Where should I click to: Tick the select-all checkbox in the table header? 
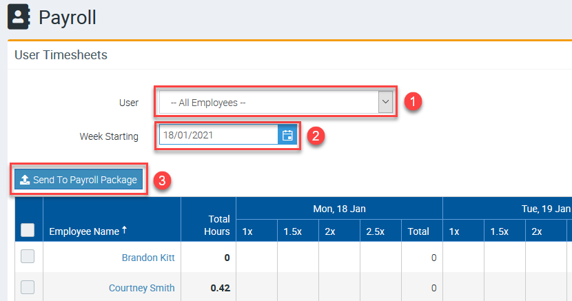[x=28, y=231]
